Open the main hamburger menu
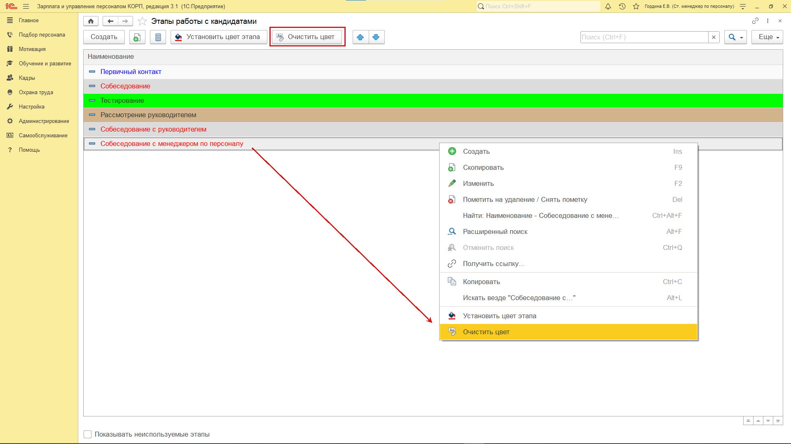This screenshot has width=791, height=444. click(x=26, y=6)
